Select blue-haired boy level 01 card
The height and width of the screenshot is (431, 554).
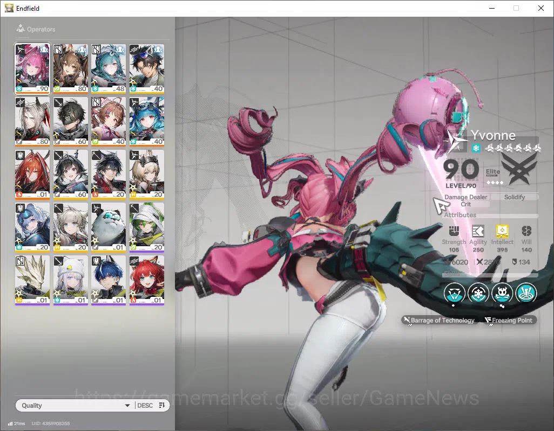[x=109, y=280]
